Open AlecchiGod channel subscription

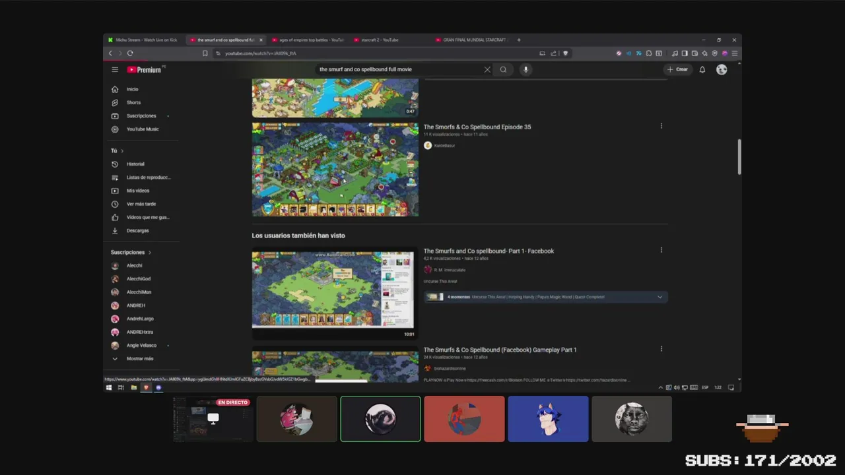[x=140, y=278]
